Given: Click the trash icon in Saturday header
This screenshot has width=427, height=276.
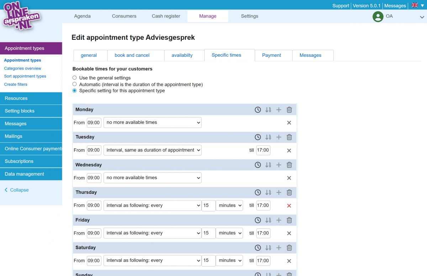Looking at the screenshot, I should [289, 248].
